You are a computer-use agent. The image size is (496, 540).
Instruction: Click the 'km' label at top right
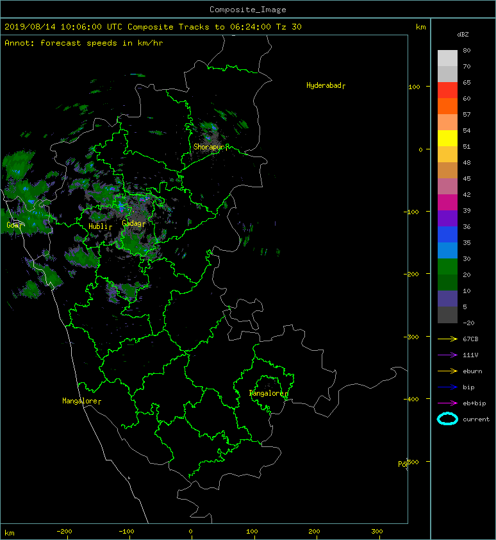pos(420,27)
